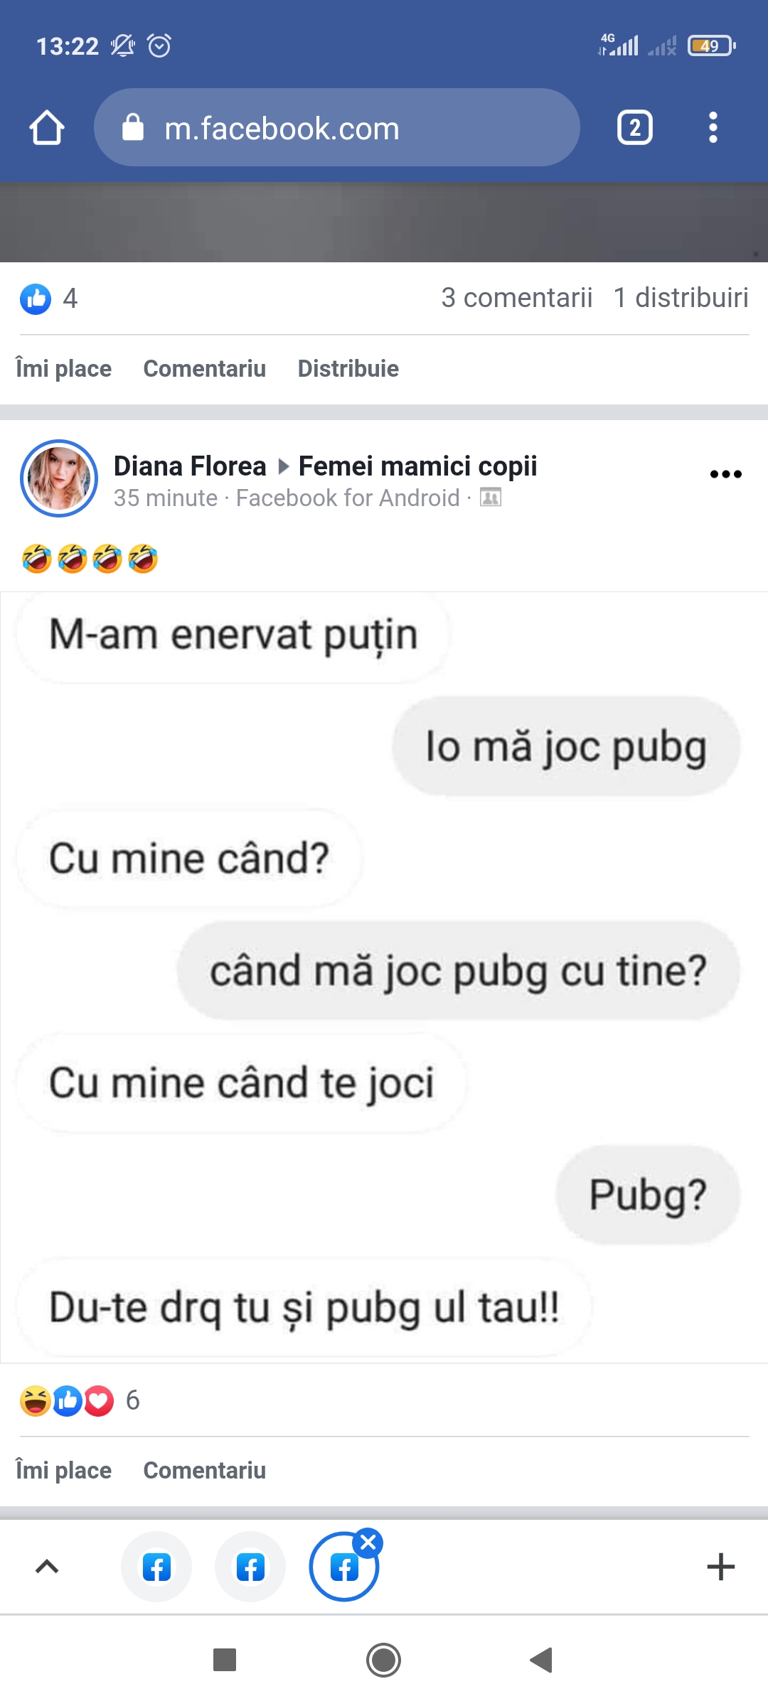Tap the browser home icon
The height and width of the screenshot is (1706, 768).
click(x=47, y=128)
